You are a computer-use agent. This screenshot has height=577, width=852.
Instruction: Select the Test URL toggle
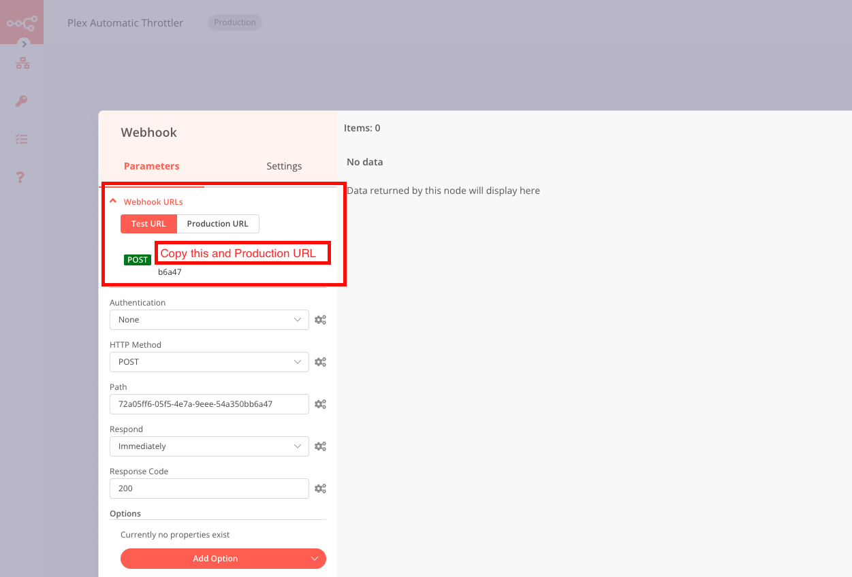click(148, 224)
